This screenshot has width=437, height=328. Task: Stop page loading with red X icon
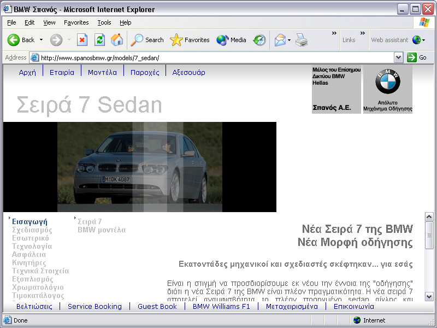[82, 40]
